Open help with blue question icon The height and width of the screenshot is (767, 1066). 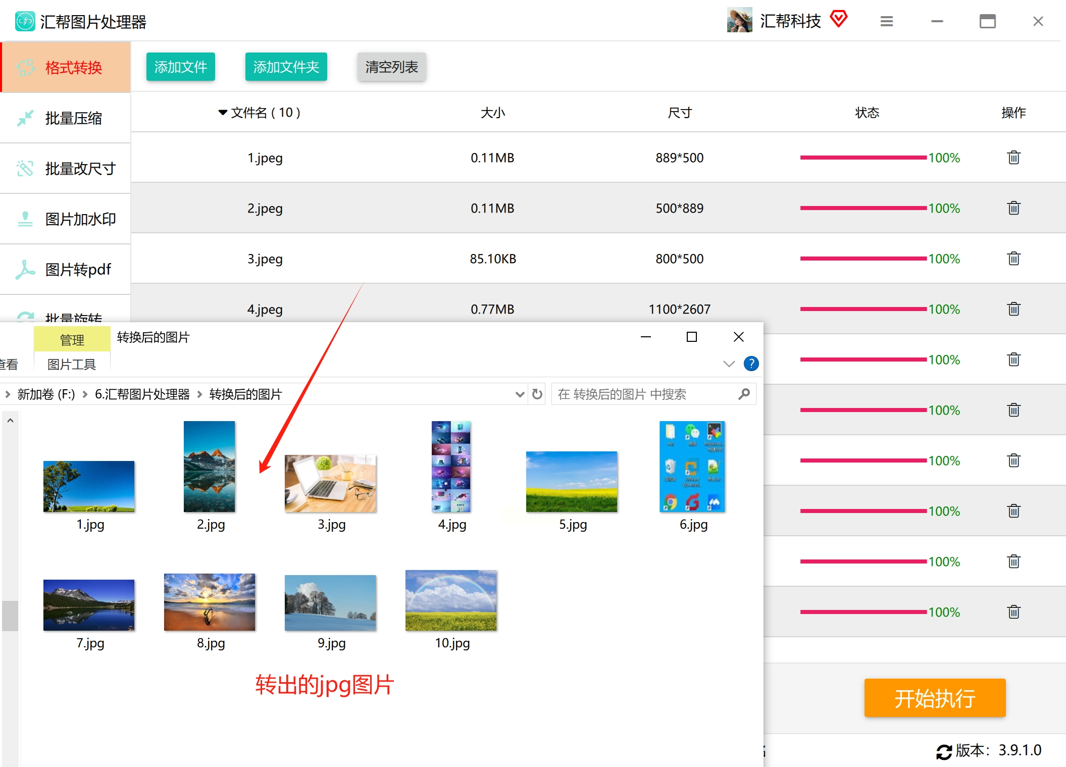click(x=751, y=364)
